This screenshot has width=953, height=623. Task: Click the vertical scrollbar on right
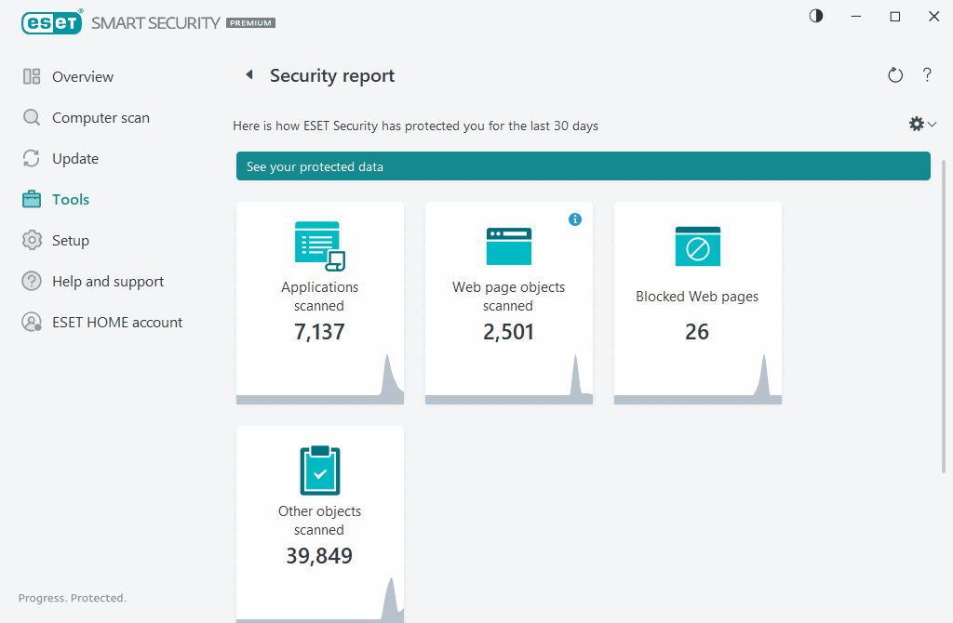[946, 316]
